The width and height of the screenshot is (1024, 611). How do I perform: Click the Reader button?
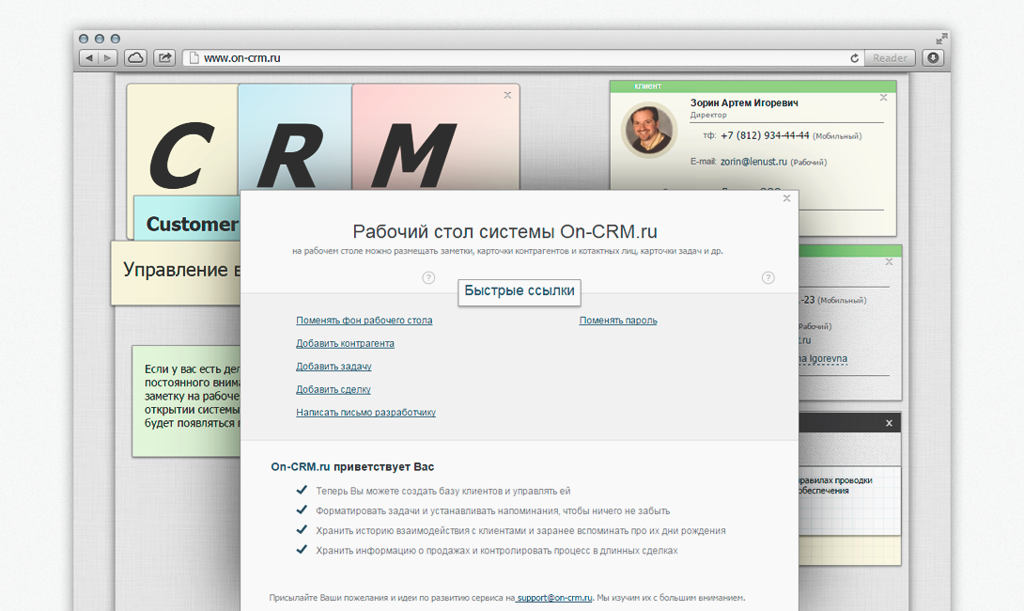pos(890,58)
